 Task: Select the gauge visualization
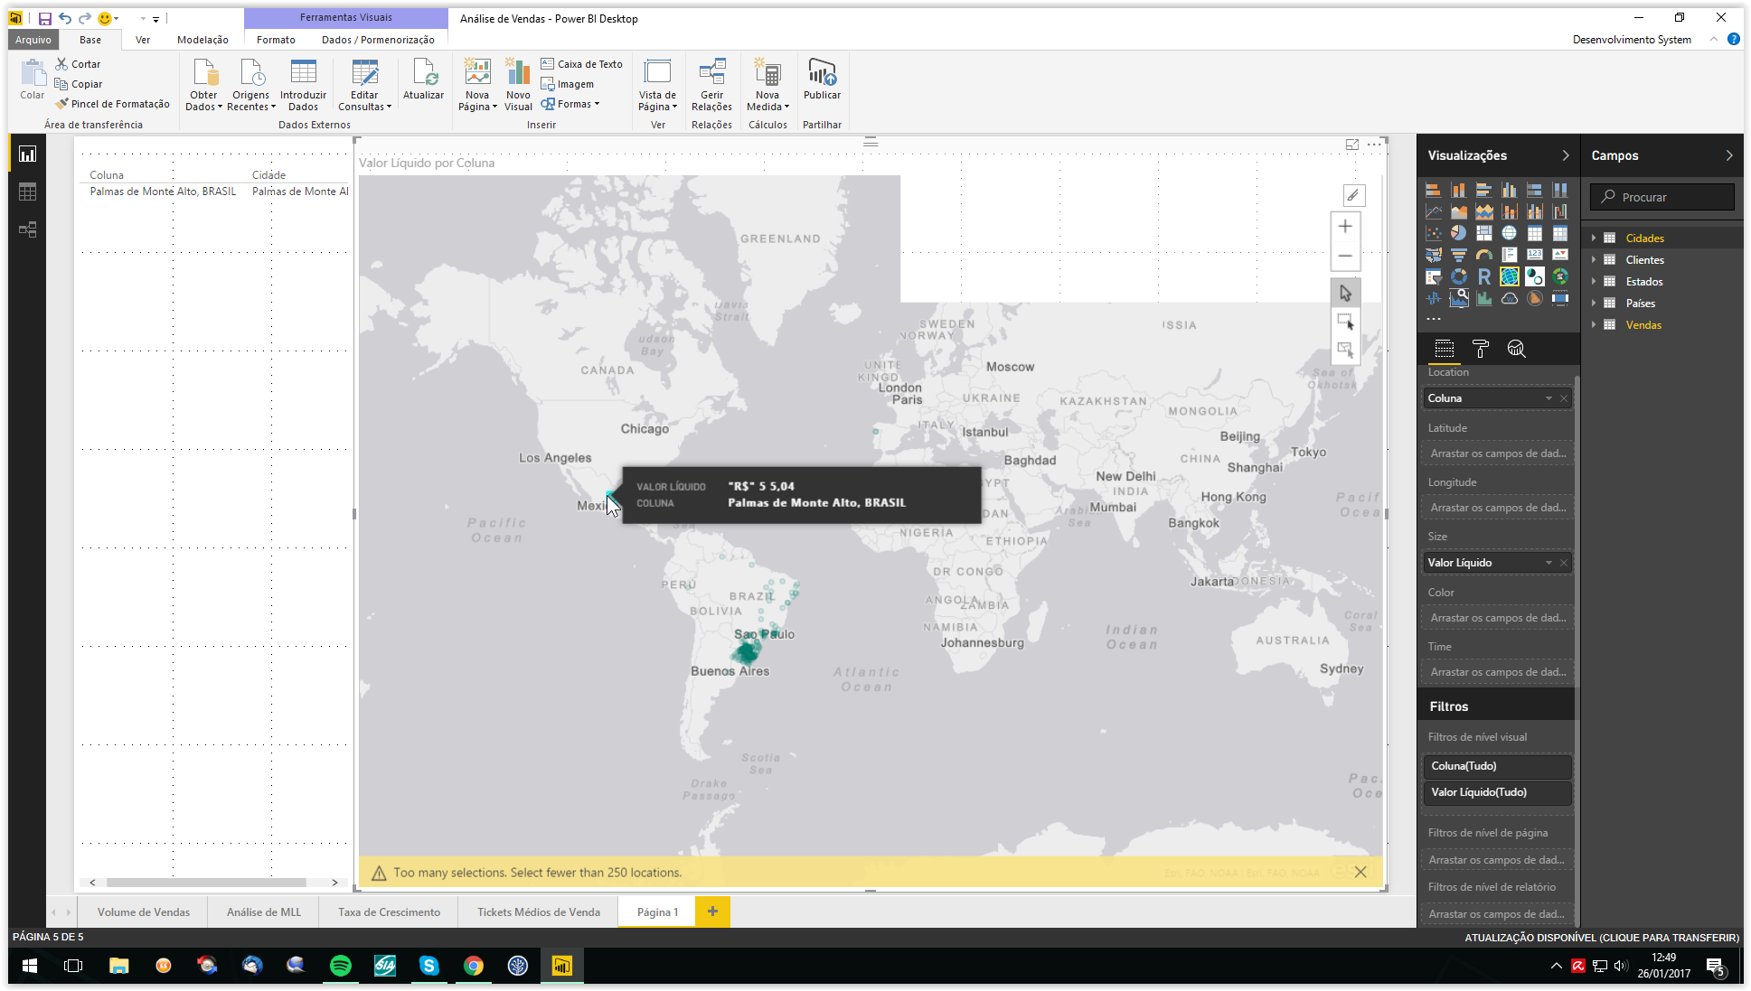[1483, 255]
